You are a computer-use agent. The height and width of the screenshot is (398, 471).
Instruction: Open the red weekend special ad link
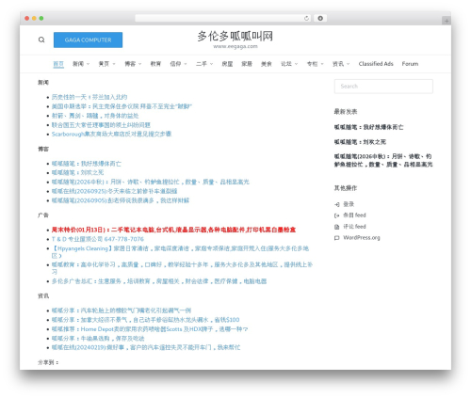pos(173,230)
